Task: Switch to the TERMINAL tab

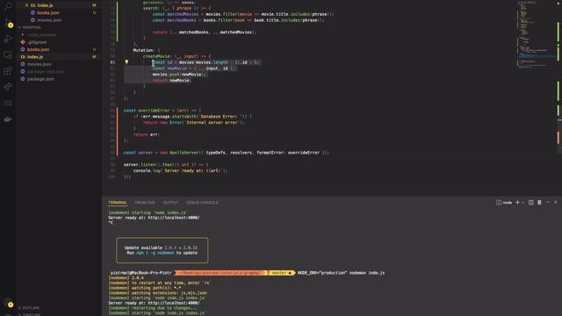Action: click(x=118, y=203)
